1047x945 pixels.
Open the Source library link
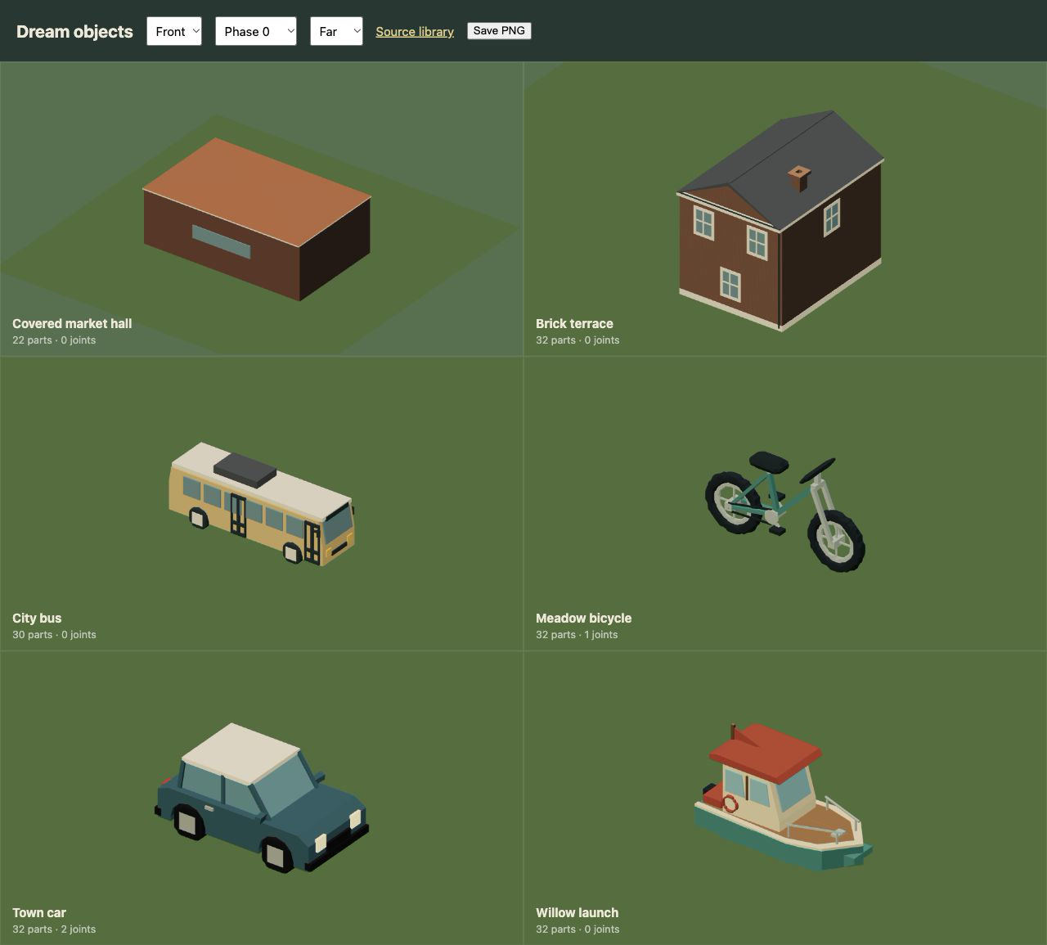(x=415, y=31)
